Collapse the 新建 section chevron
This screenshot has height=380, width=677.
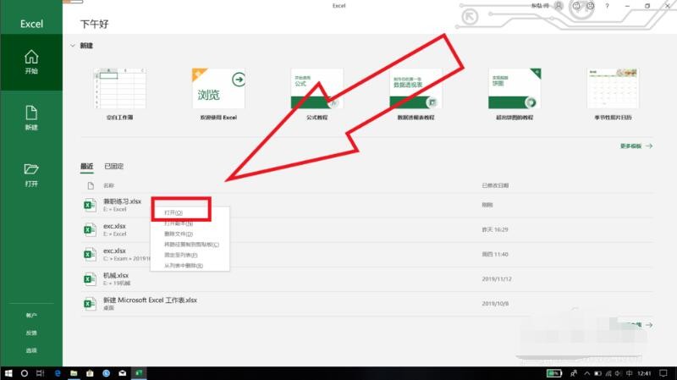click(x=73, y=46)
